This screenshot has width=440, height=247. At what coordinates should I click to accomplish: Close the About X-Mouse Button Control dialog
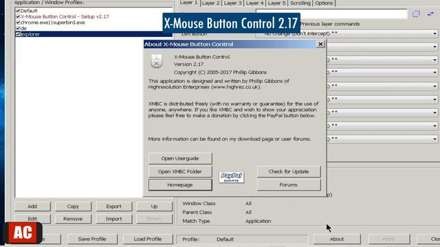(x=320, y=44)
